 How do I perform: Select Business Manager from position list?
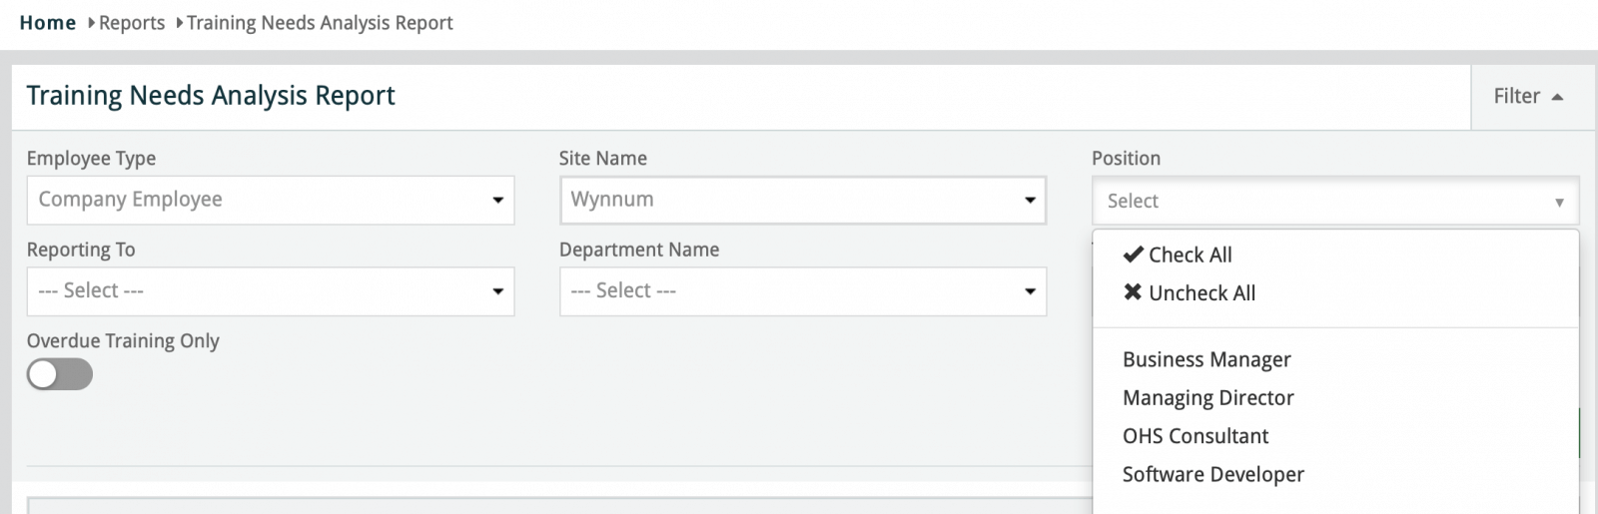[x=1206, y=359]
